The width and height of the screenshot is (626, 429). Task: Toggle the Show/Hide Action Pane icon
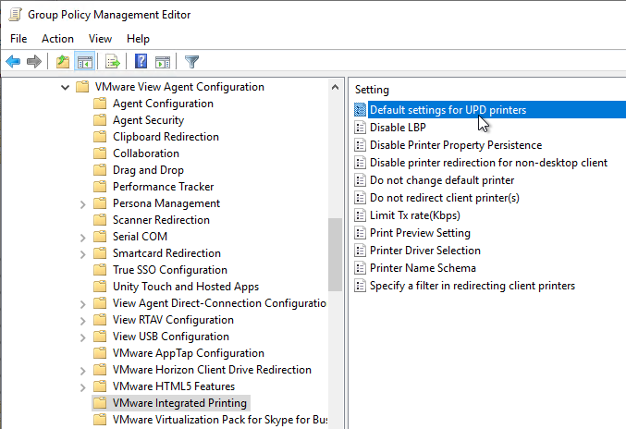[x=163, y=62]
